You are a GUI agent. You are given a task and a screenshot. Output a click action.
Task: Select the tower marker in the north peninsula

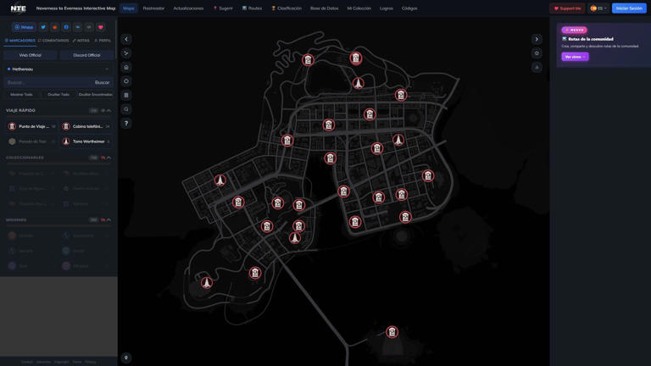pos(358,83)
